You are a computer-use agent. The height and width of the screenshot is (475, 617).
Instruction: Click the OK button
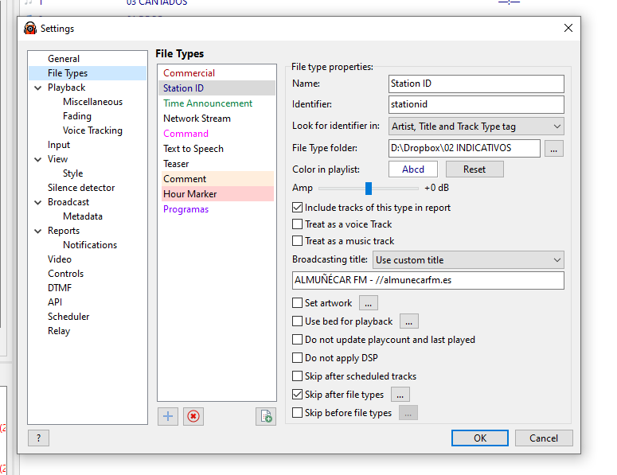[479, 438]
